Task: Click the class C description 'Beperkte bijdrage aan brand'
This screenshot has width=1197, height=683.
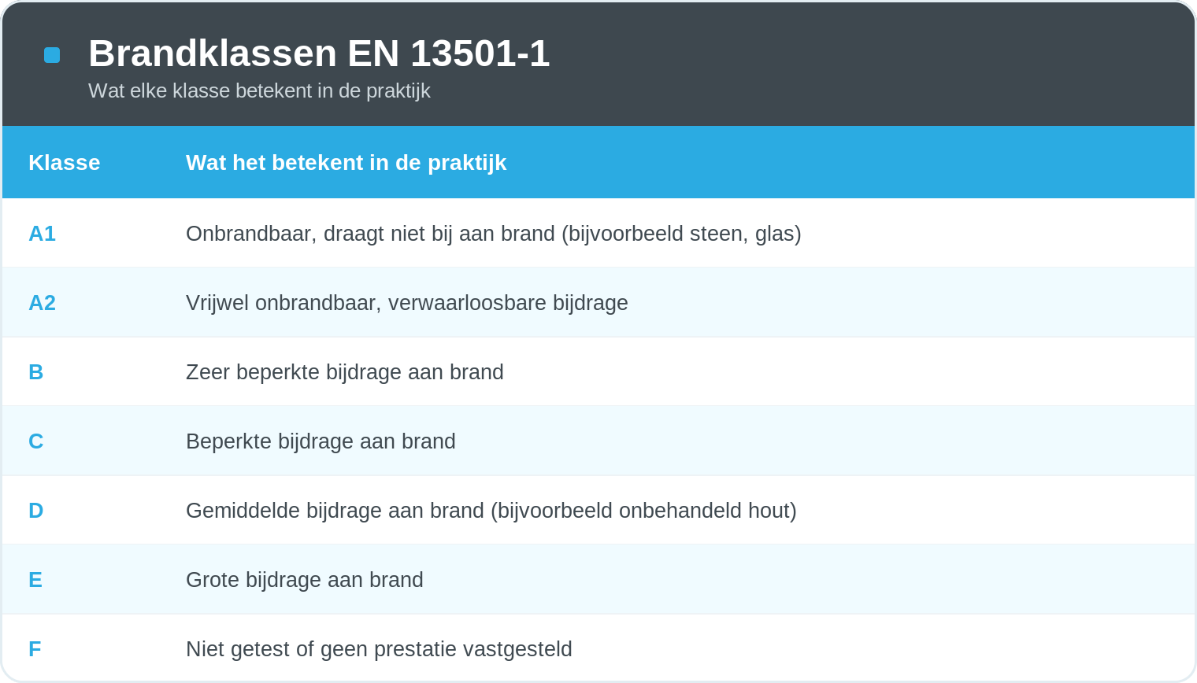Action: point(321,441)
